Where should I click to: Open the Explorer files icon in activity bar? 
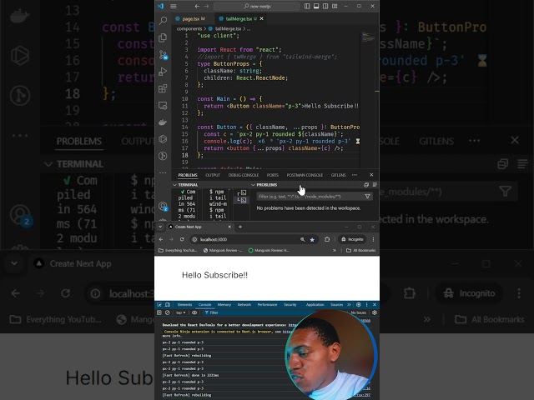pyautogui.click(x=164, y=37)
